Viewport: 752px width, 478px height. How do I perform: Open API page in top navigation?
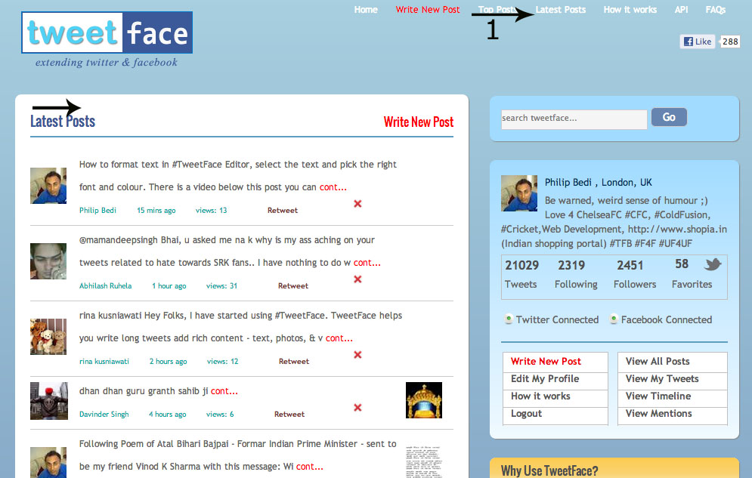pyautogui.click(x=681, y=10)
